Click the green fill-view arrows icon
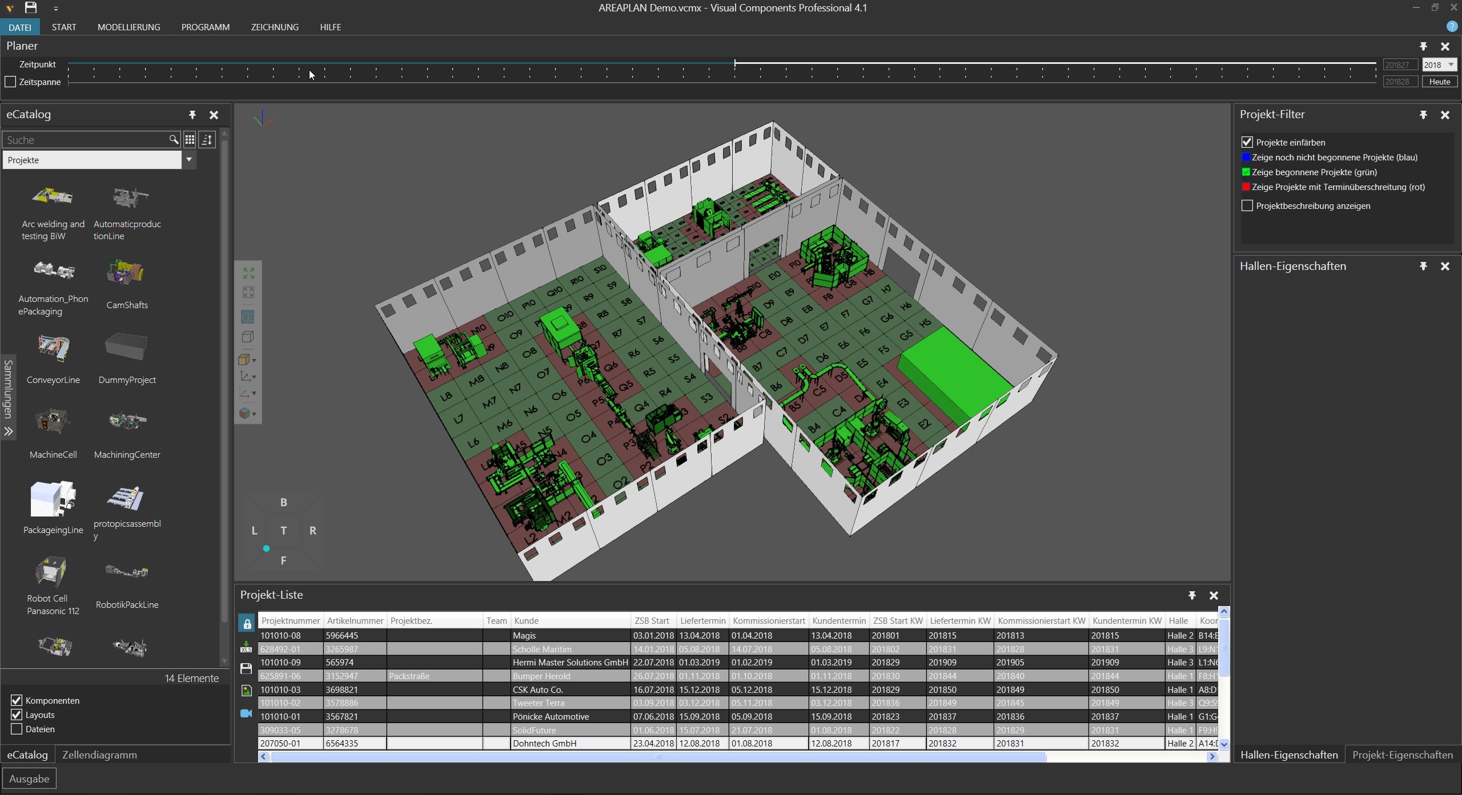This screenshot has width=1462, height=795. click(x=248, y=273)
